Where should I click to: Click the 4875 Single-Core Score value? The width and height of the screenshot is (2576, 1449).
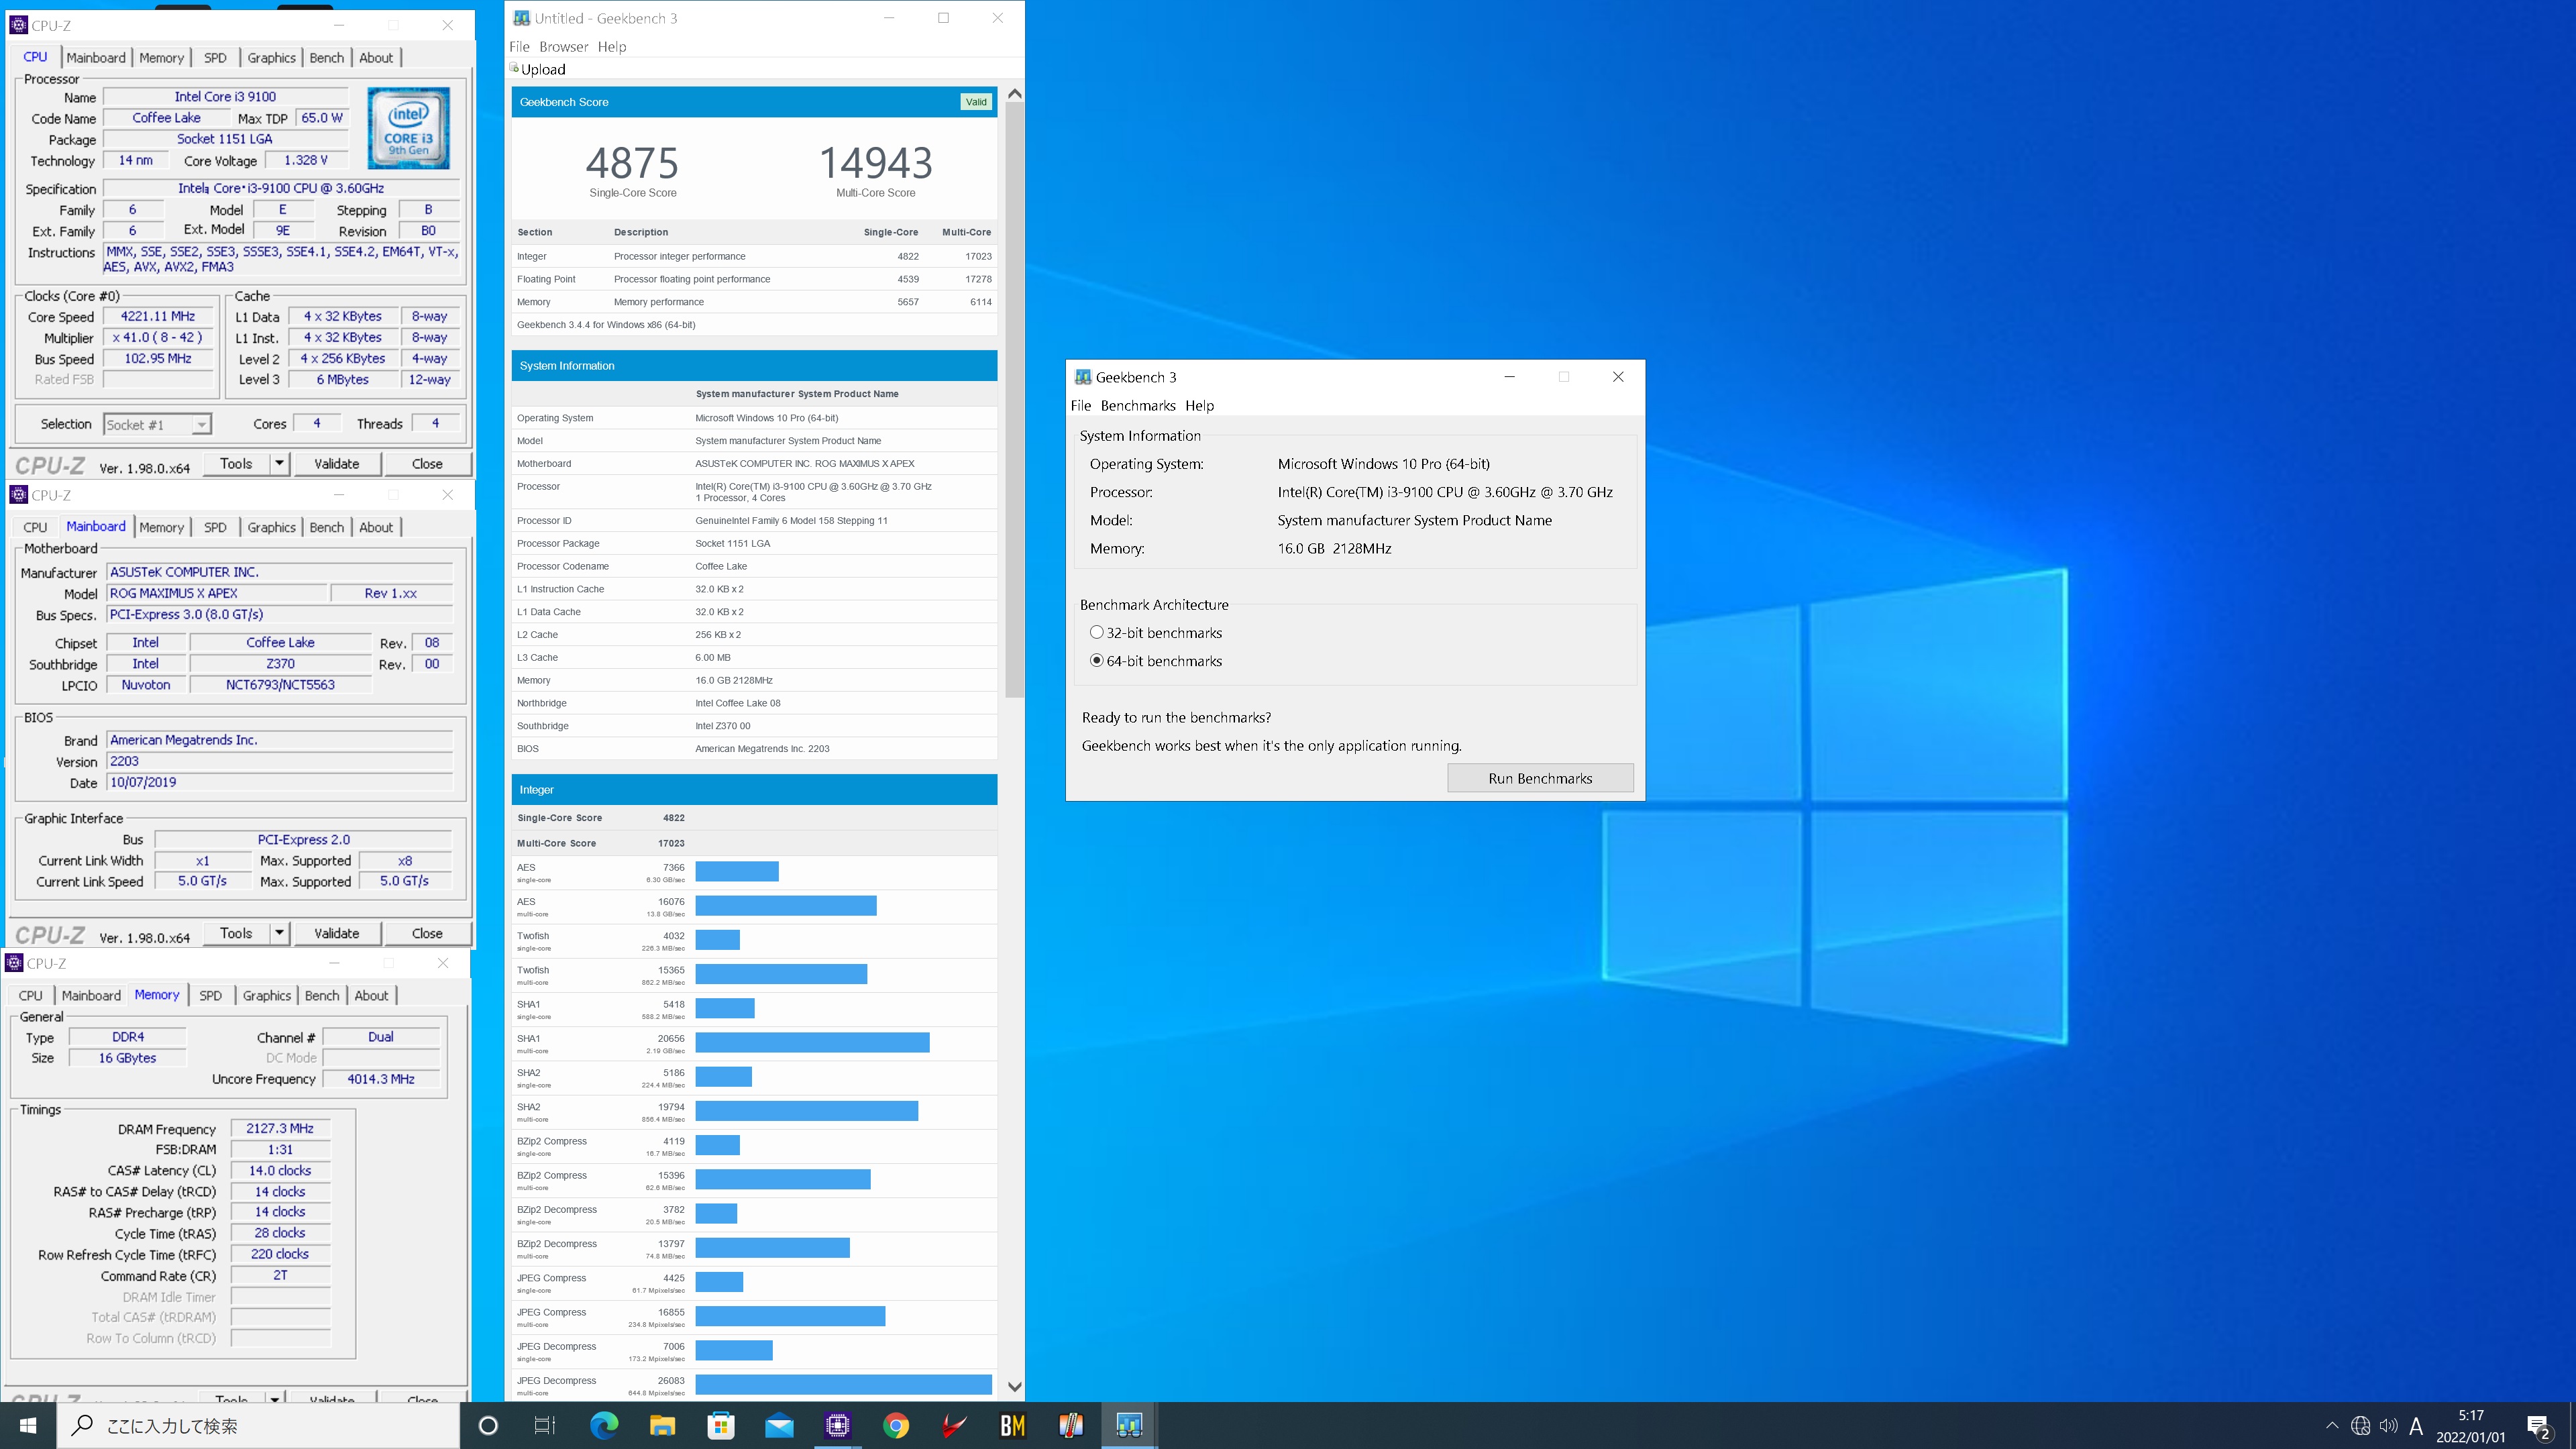(x=632, y=163)
